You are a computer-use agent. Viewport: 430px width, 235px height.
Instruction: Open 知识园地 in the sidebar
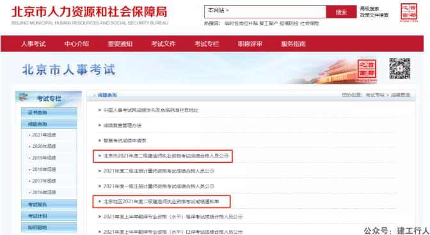pyautogui.click(x=49, y=227)
